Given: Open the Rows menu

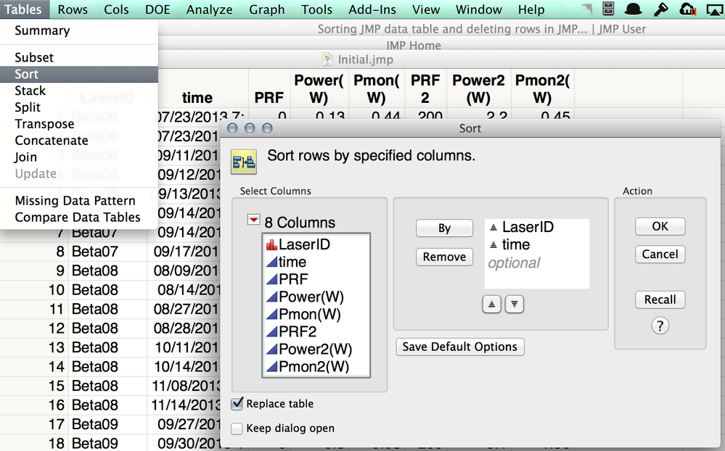Looking at the screenshot, I should pos(73,9).
